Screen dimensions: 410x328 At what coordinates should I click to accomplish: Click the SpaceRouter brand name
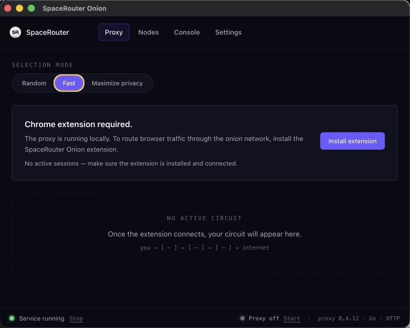[48, 32]
